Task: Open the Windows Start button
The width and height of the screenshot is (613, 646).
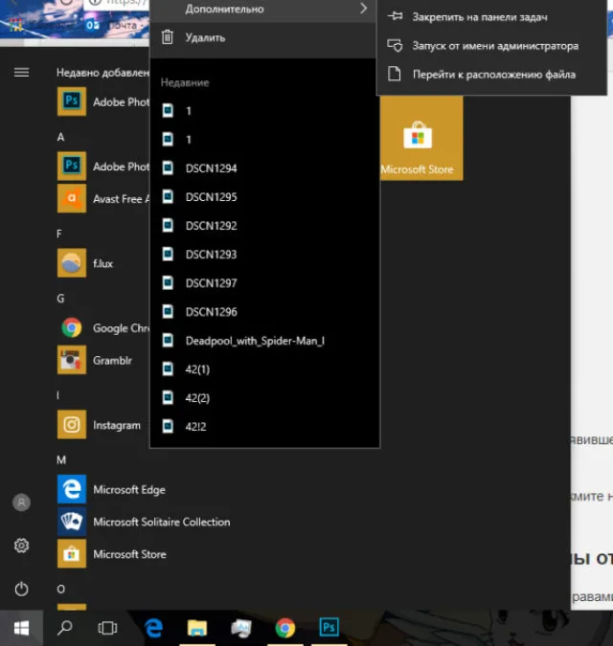Action: (21, 628)
